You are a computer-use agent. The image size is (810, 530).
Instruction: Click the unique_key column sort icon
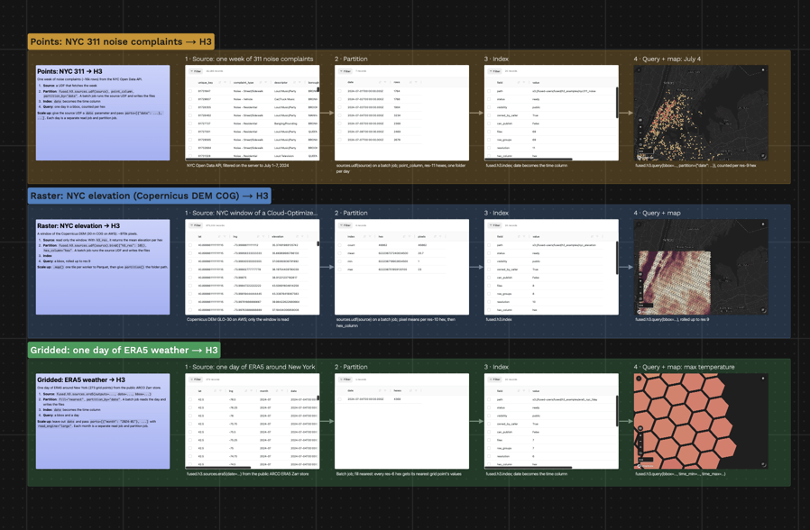[220, 83]
